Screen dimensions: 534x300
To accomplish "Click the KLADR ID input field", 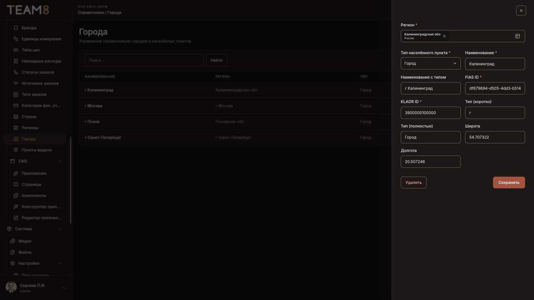I will pos(431,113).
